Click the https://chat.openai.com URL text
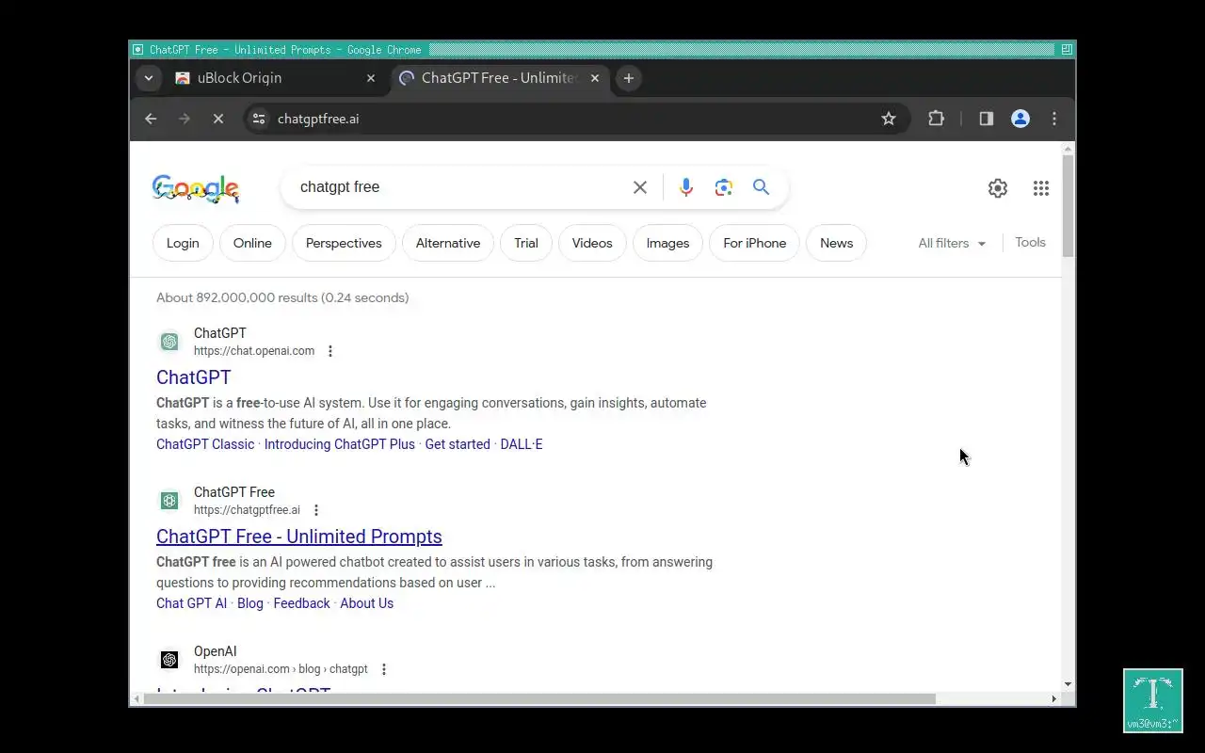This screenshot has height=753, width=1205. coord(254,351)
